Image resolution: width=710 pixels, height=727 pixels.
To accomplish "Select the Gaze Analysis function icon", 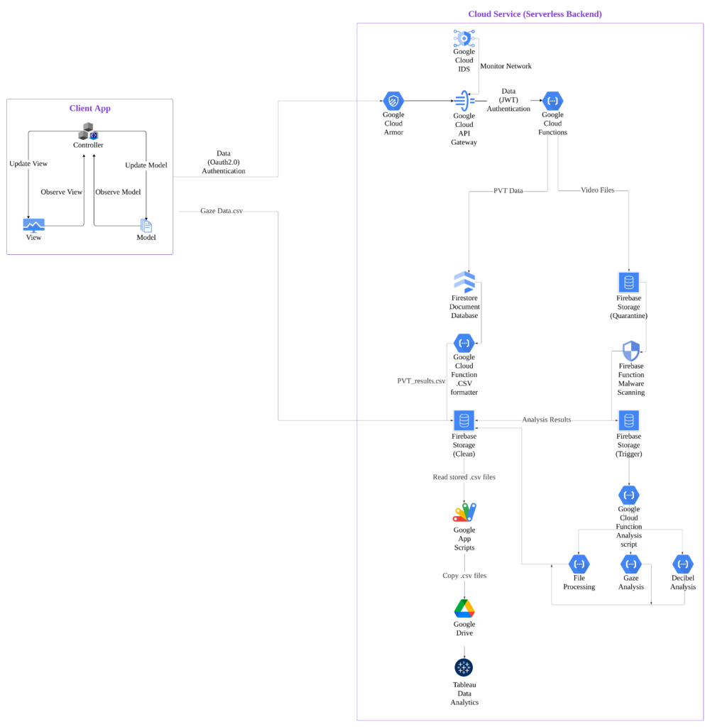I will click(x=630, y=564).
